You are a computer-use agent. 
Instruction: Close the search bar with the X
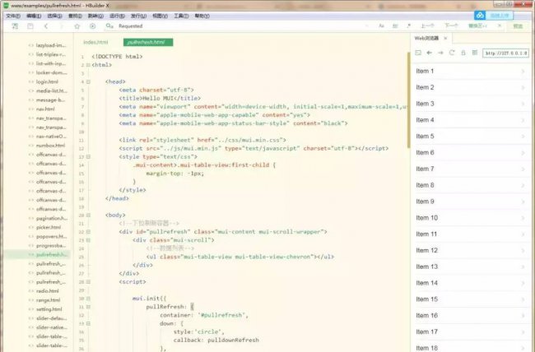pyautogui.click(x=500, y=26)
